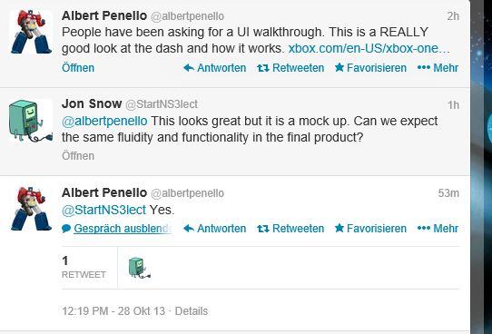Collapse conversation via Gespräch ausblenden
This screenshot has width=492, height=334.
click(x=117, y=229)
